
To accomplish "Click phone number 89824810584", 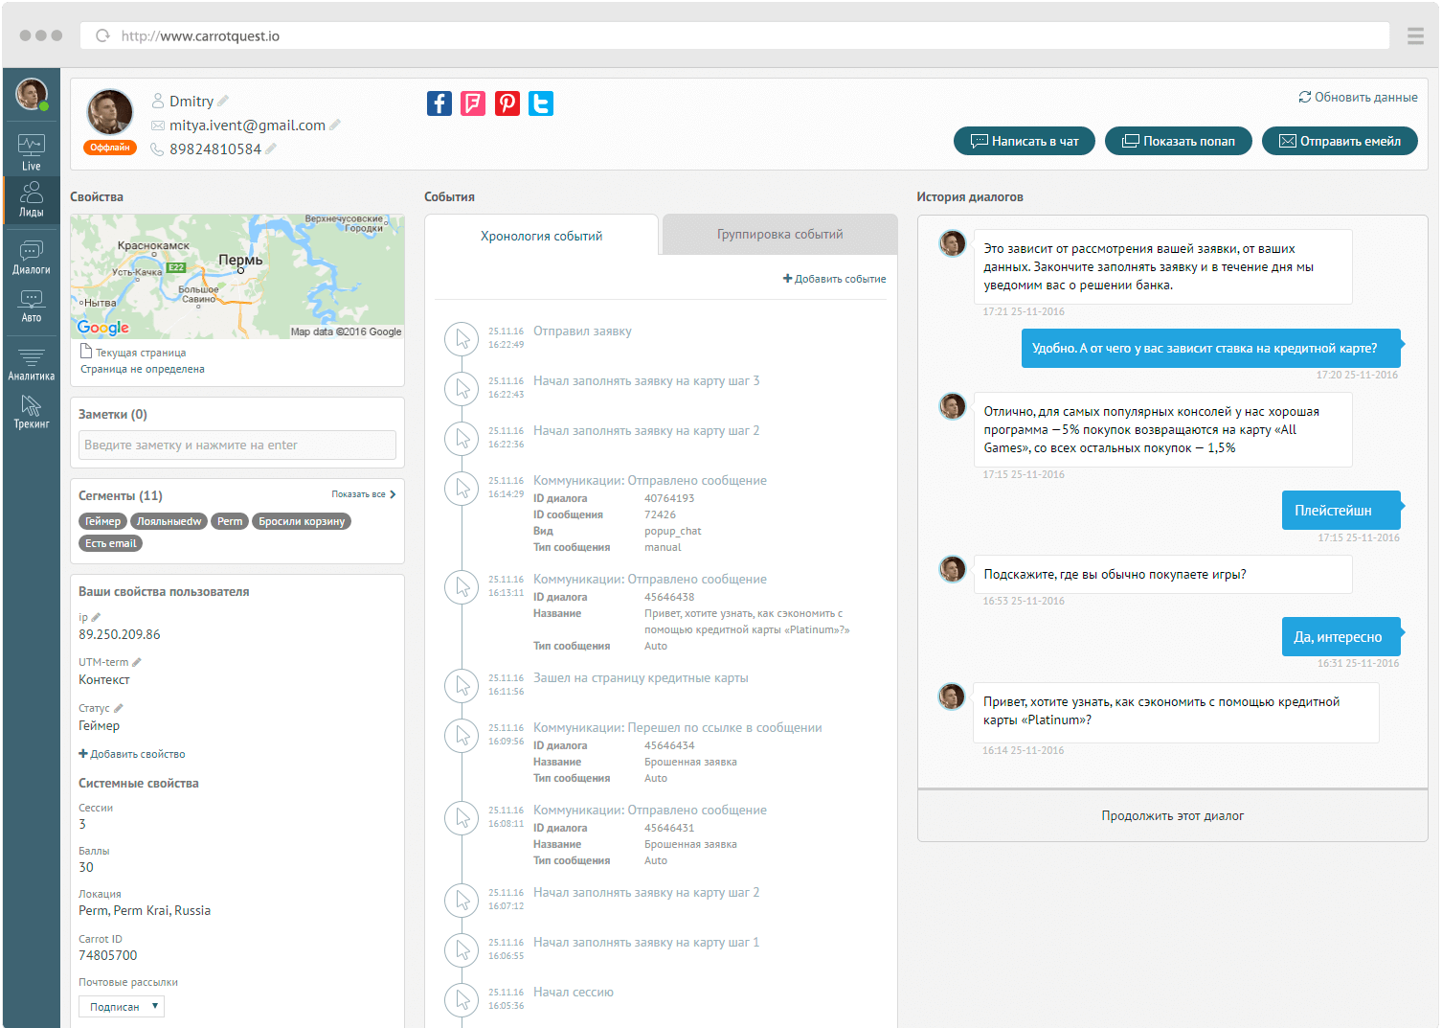I will click(215, 148).
